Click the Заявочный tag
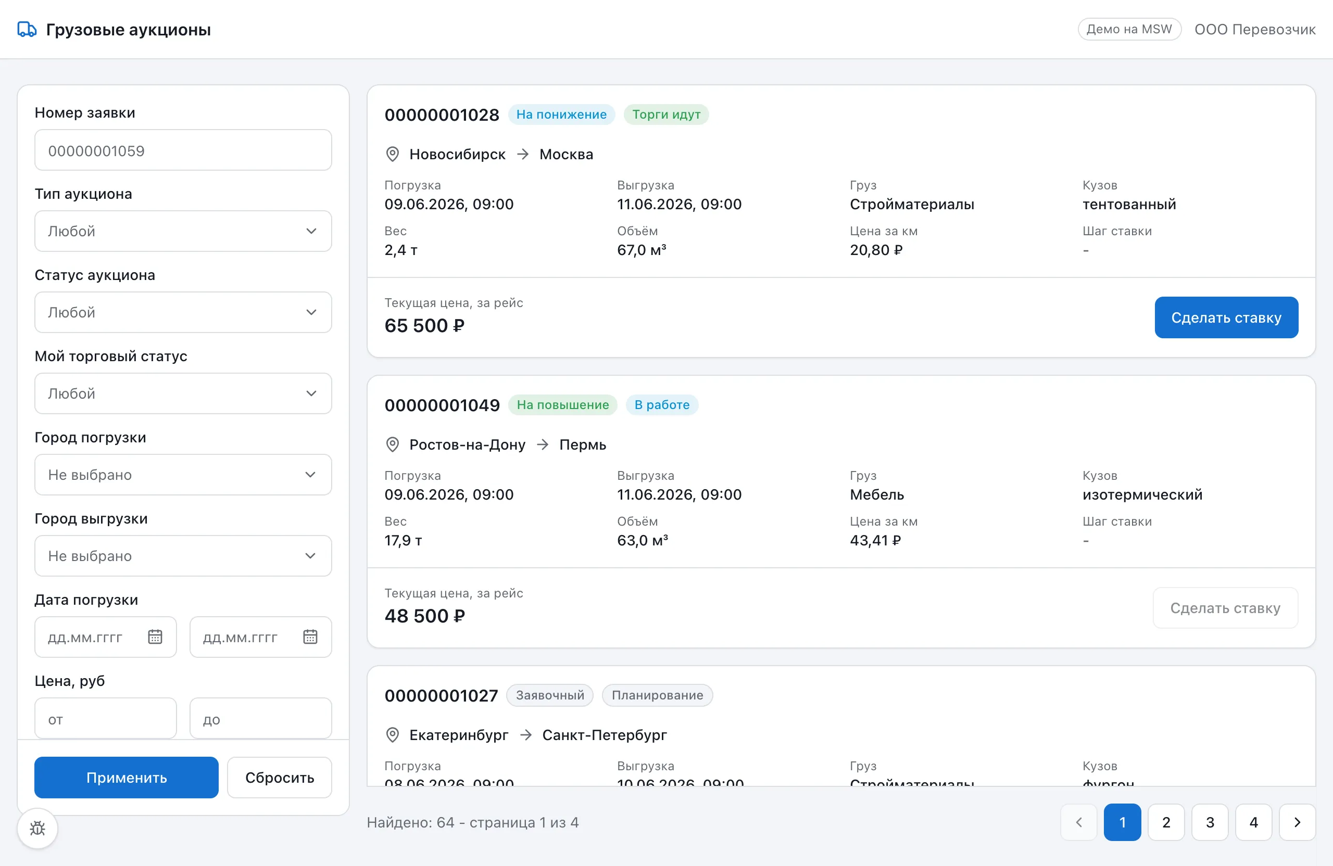Image resolution: width=1333 pixels, height=866 pixels. click(x=549, y=695)
